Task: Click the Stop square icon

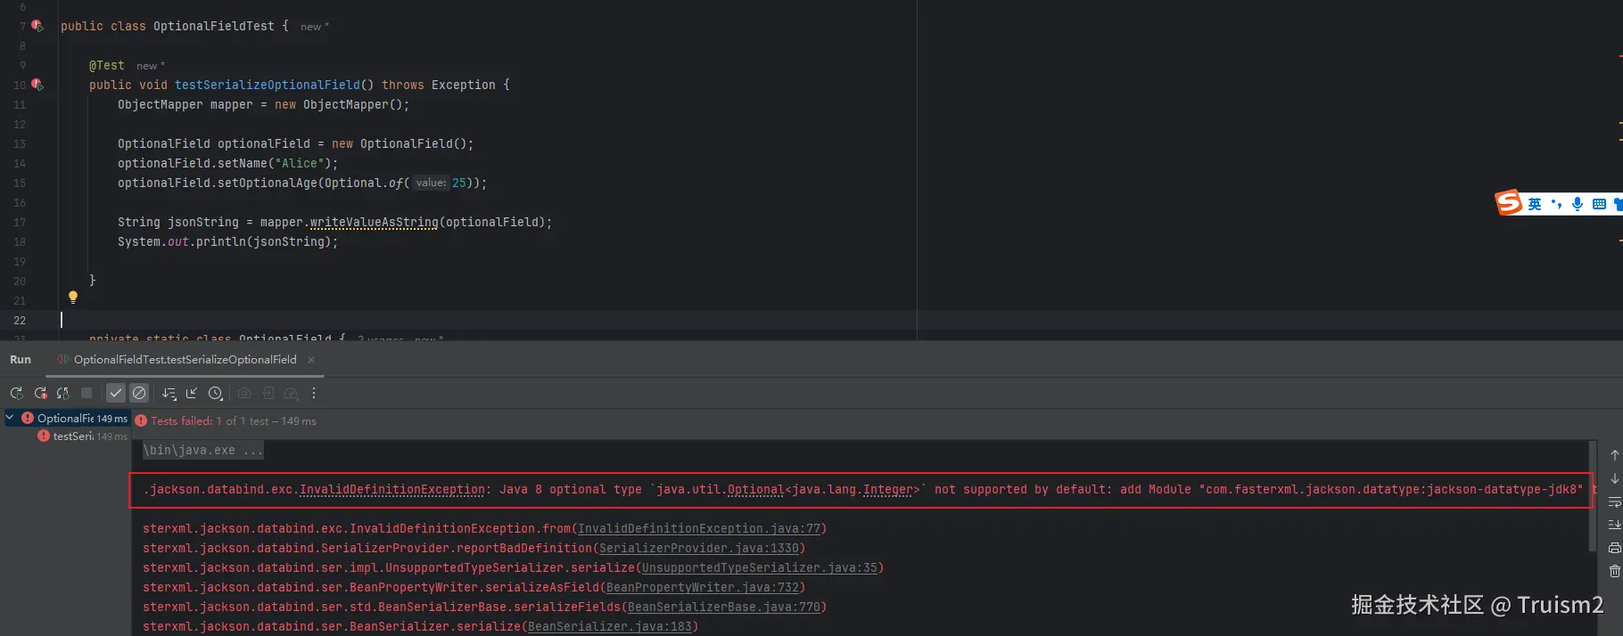Action: (87, 393)
